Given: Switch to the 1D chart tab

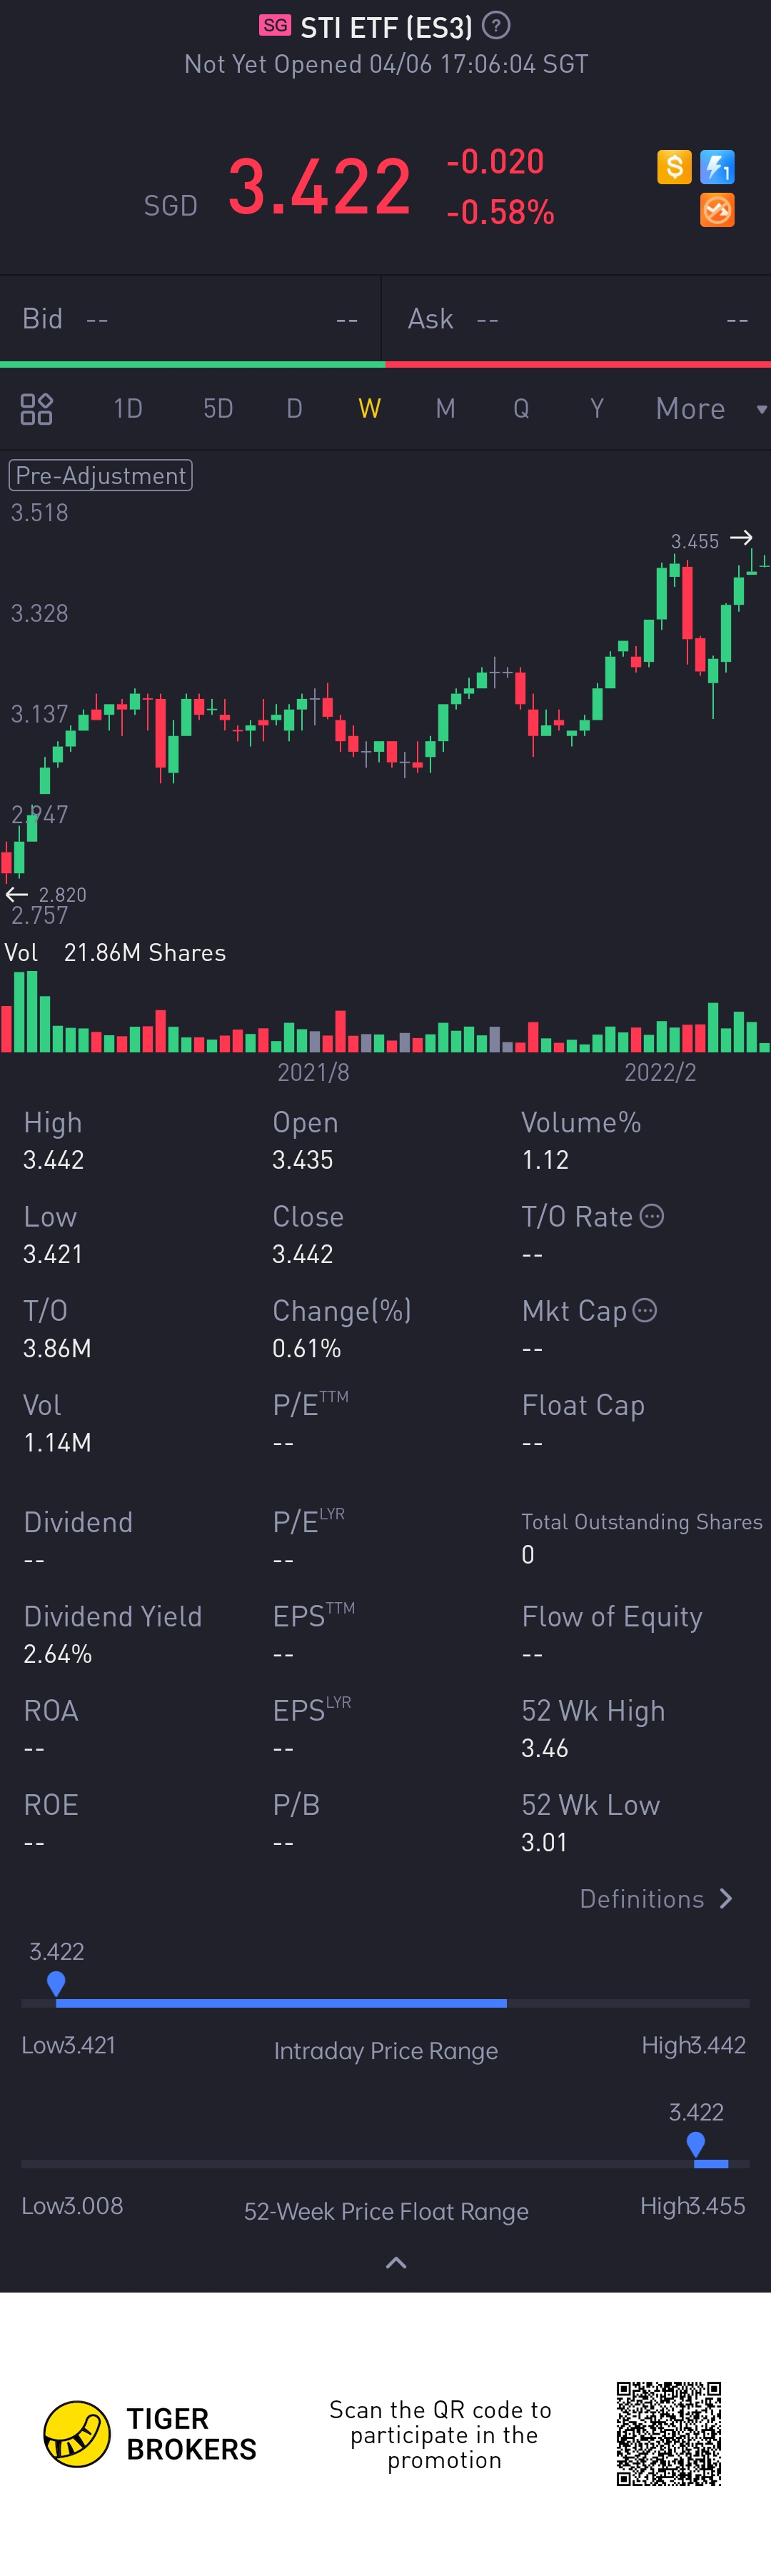Looking at the screenshot, I should tap(128, 409).
